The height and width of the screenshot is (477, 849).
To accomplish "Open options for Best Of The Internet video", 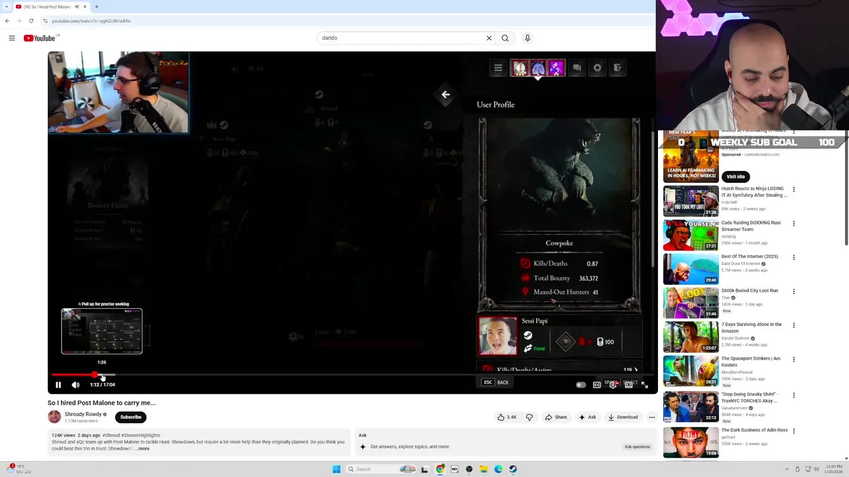I will pyautogui.click(x=794, y=257).
